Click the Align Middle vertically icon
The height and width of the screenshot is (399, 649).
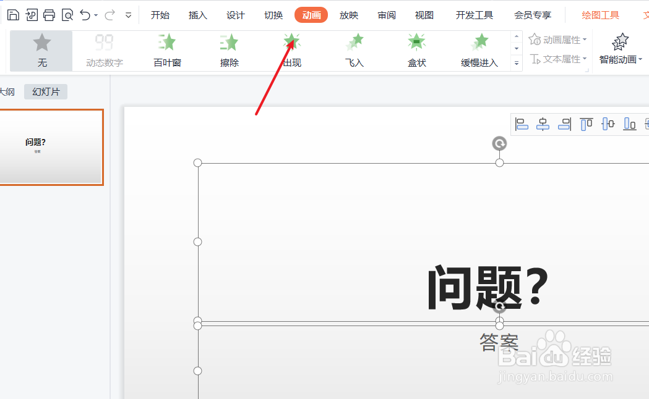click(608, 124)
